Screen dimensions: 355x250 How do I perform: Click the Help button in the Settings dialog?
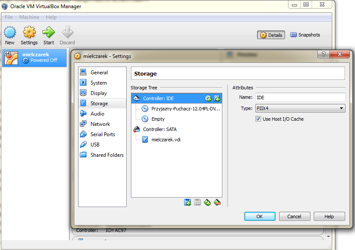[329, 216]
